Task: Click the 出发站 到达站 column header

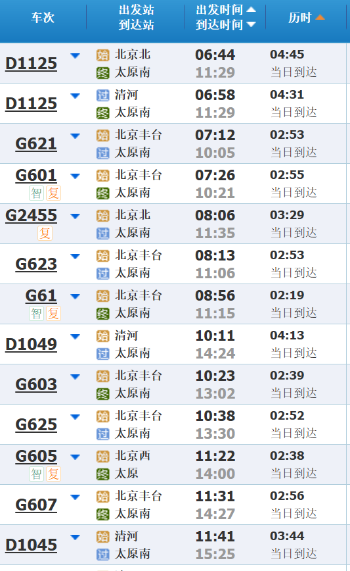Action: 137,17
